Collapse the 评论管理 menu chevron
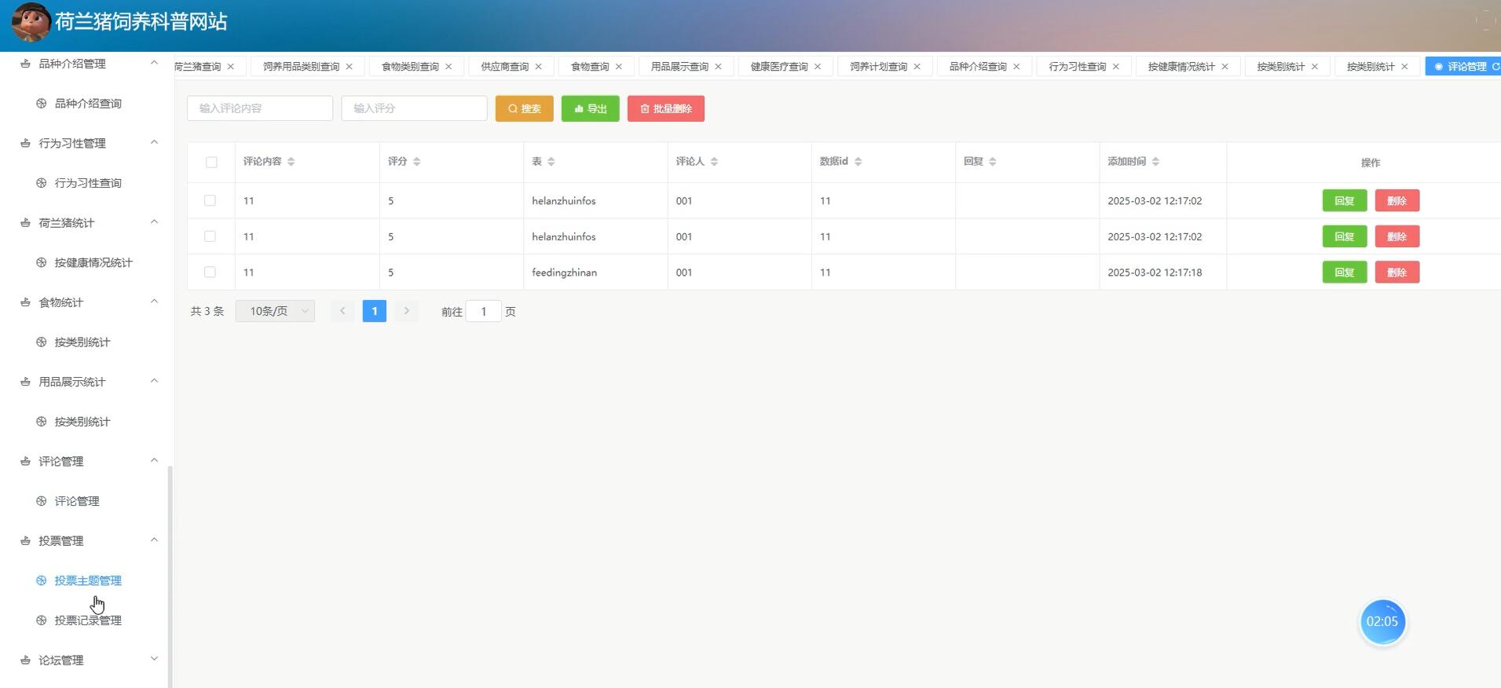Screen dimensions: 1501x688 tap(154, 460)
